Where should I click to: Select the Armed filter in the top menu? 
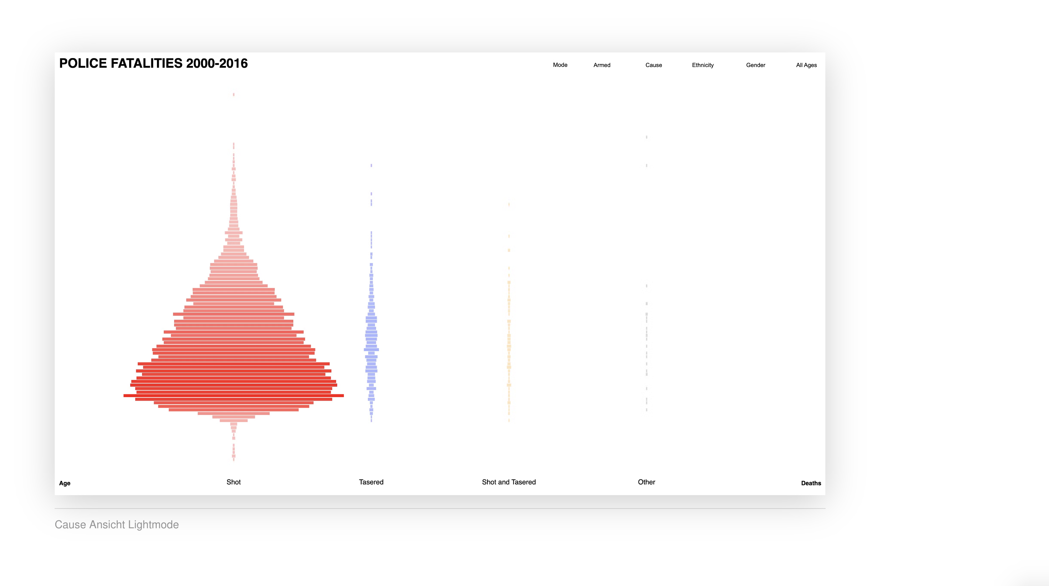click(602, 65)
